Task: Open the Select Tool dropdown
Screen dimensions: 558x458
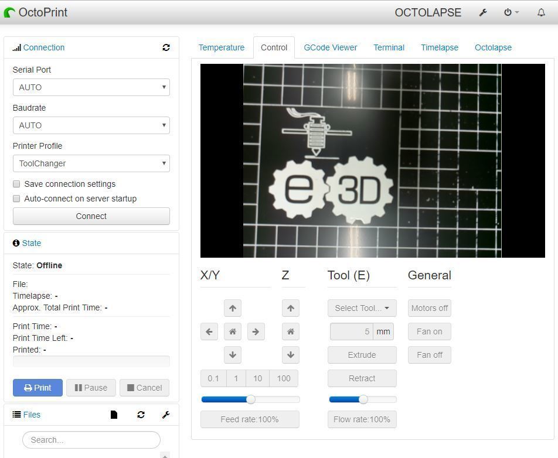Action: click(x=362, y=308)
